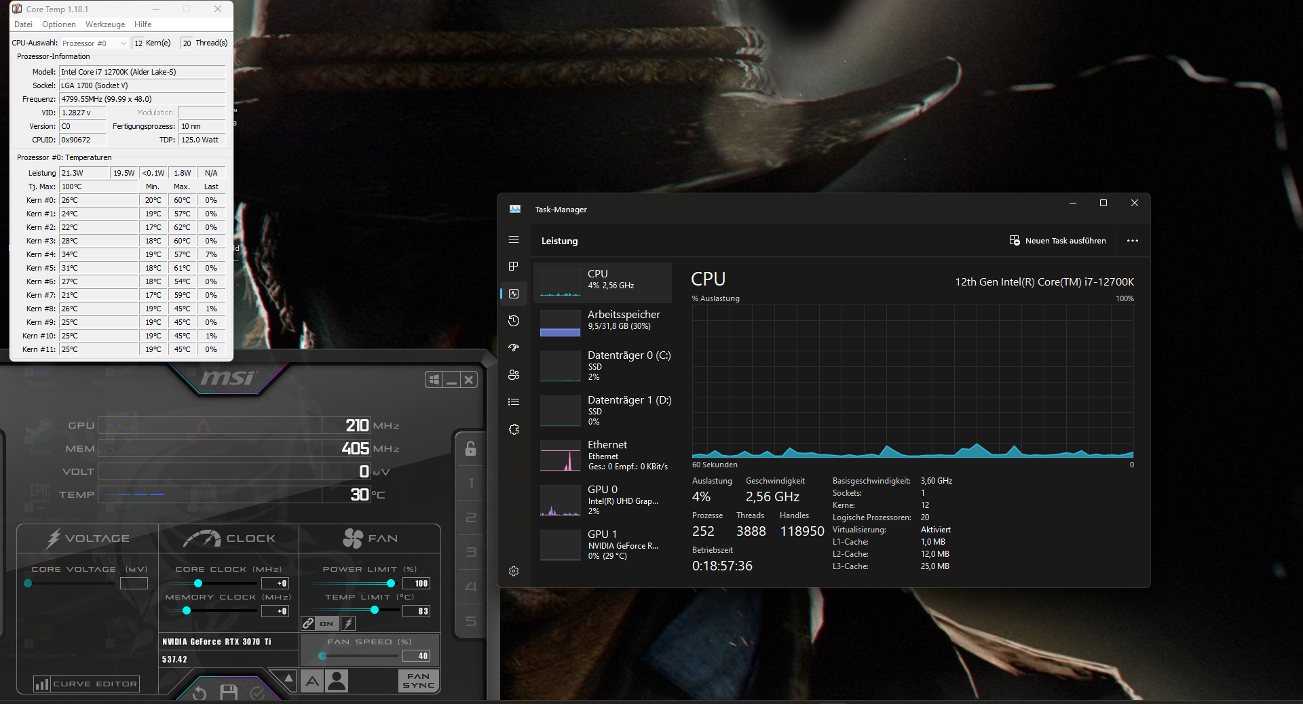Select Datenträger 0 (C:) performance entry
Image resolution: width=1303 pixels, height=704 pixels.
point(603,366)
